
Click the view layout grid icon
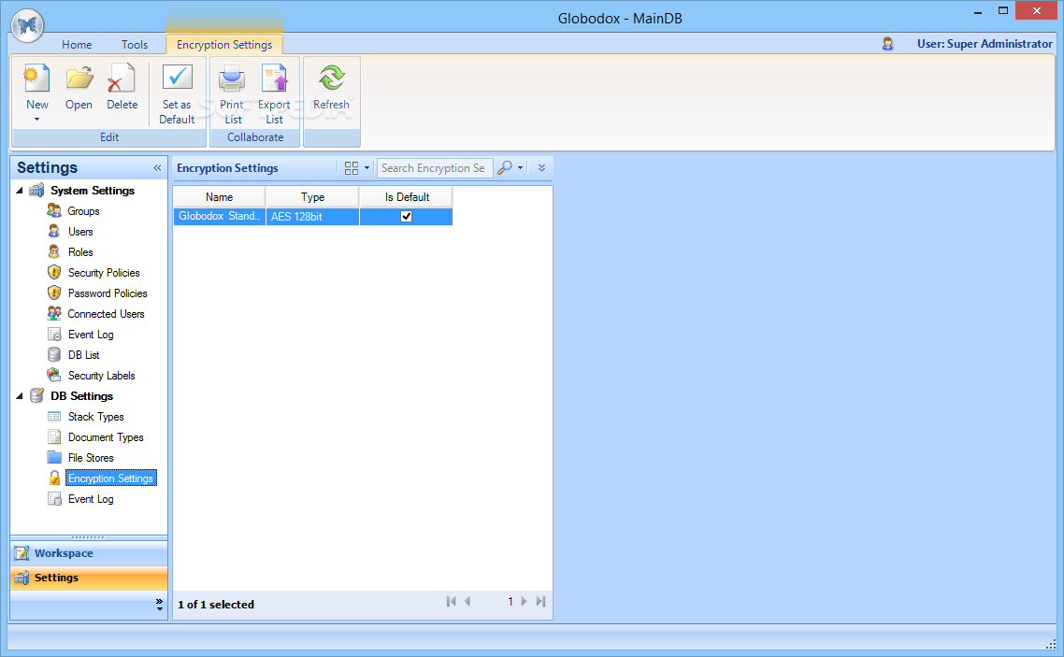[351, 168]
